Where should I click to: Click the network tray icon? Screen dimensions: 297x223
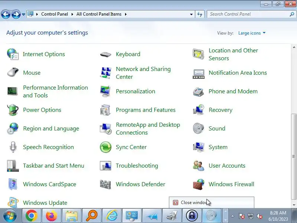coord(251,216)
